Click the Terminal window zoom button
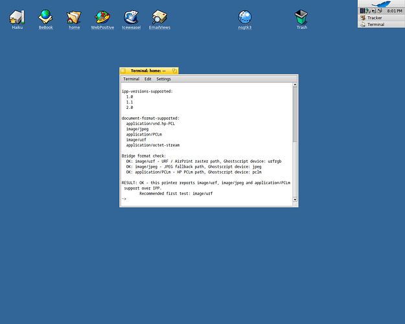This screenshot has height=324, width=405. [x=174, y=71]
